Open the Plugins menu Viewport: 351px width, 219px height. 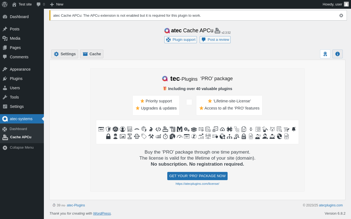22,79
